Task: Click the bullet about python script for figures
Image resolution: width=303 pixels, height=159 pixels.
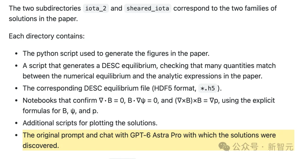Action: [x=116, y=54]
